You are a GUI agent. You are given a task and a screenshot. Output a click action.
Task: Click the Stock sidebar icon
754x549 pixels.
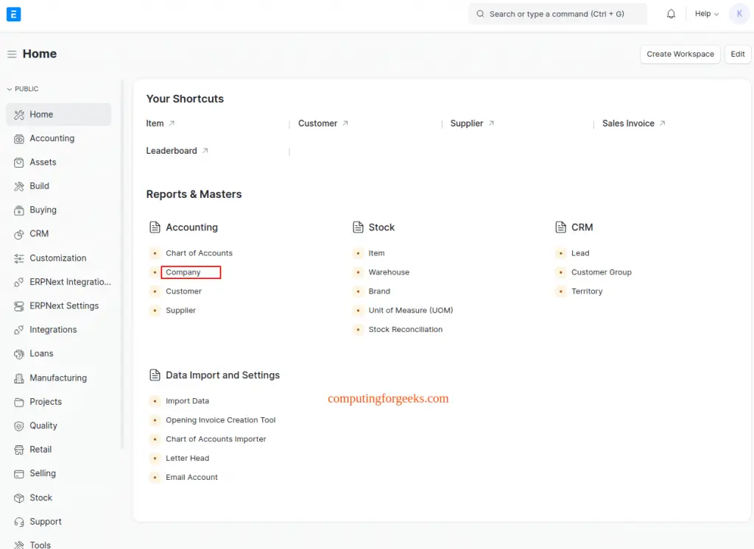(18, 498)
